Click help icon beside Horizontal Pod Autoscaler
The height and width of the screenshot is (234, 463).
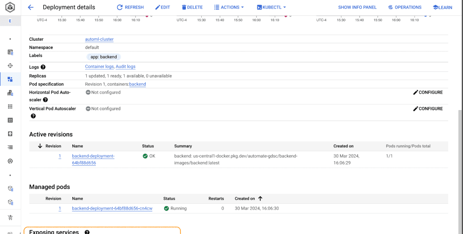45,100
